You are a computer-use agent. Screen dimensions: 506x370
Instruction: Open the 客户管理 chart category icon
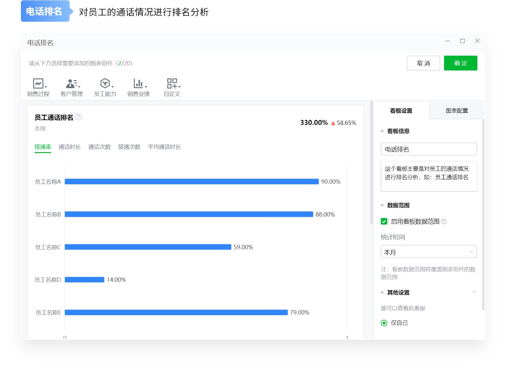[x=72, y=84]
